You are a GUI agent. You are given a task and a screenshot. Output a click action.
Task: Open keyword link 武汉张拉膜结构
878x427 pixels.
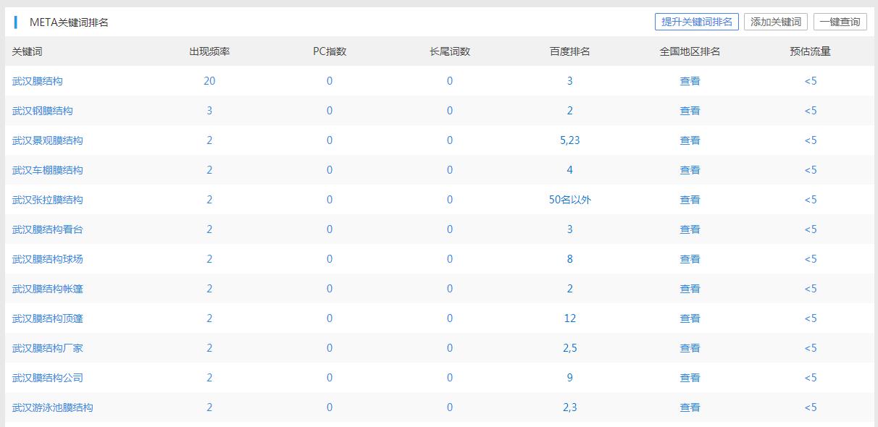click(48, 200)
